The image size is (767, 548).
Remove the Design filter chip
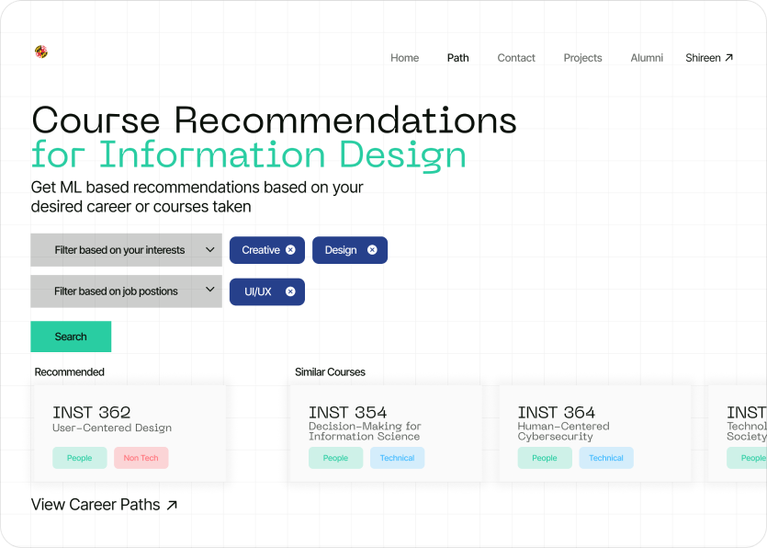pyautogui.click(x=372, y=250)
